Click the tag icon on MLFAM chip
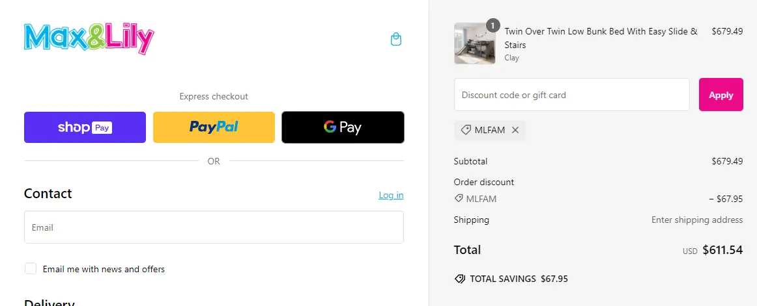Screen dimensions: 757x306 pyautogui.click(x=466, y=130)
